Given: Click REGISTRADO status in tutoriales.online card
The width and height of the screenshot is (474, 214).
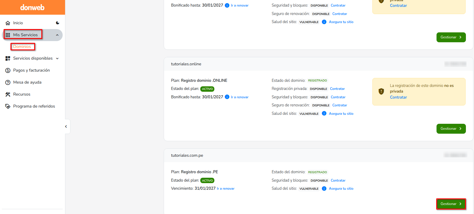Looking at the screenshot, I should (x=317, y=81).
